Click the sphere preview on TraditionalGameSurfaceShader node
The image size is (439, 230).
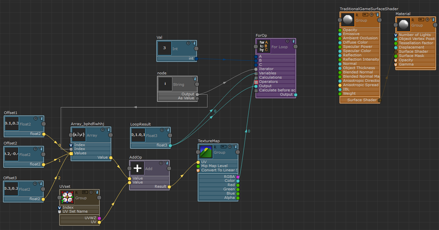(347, 20)
